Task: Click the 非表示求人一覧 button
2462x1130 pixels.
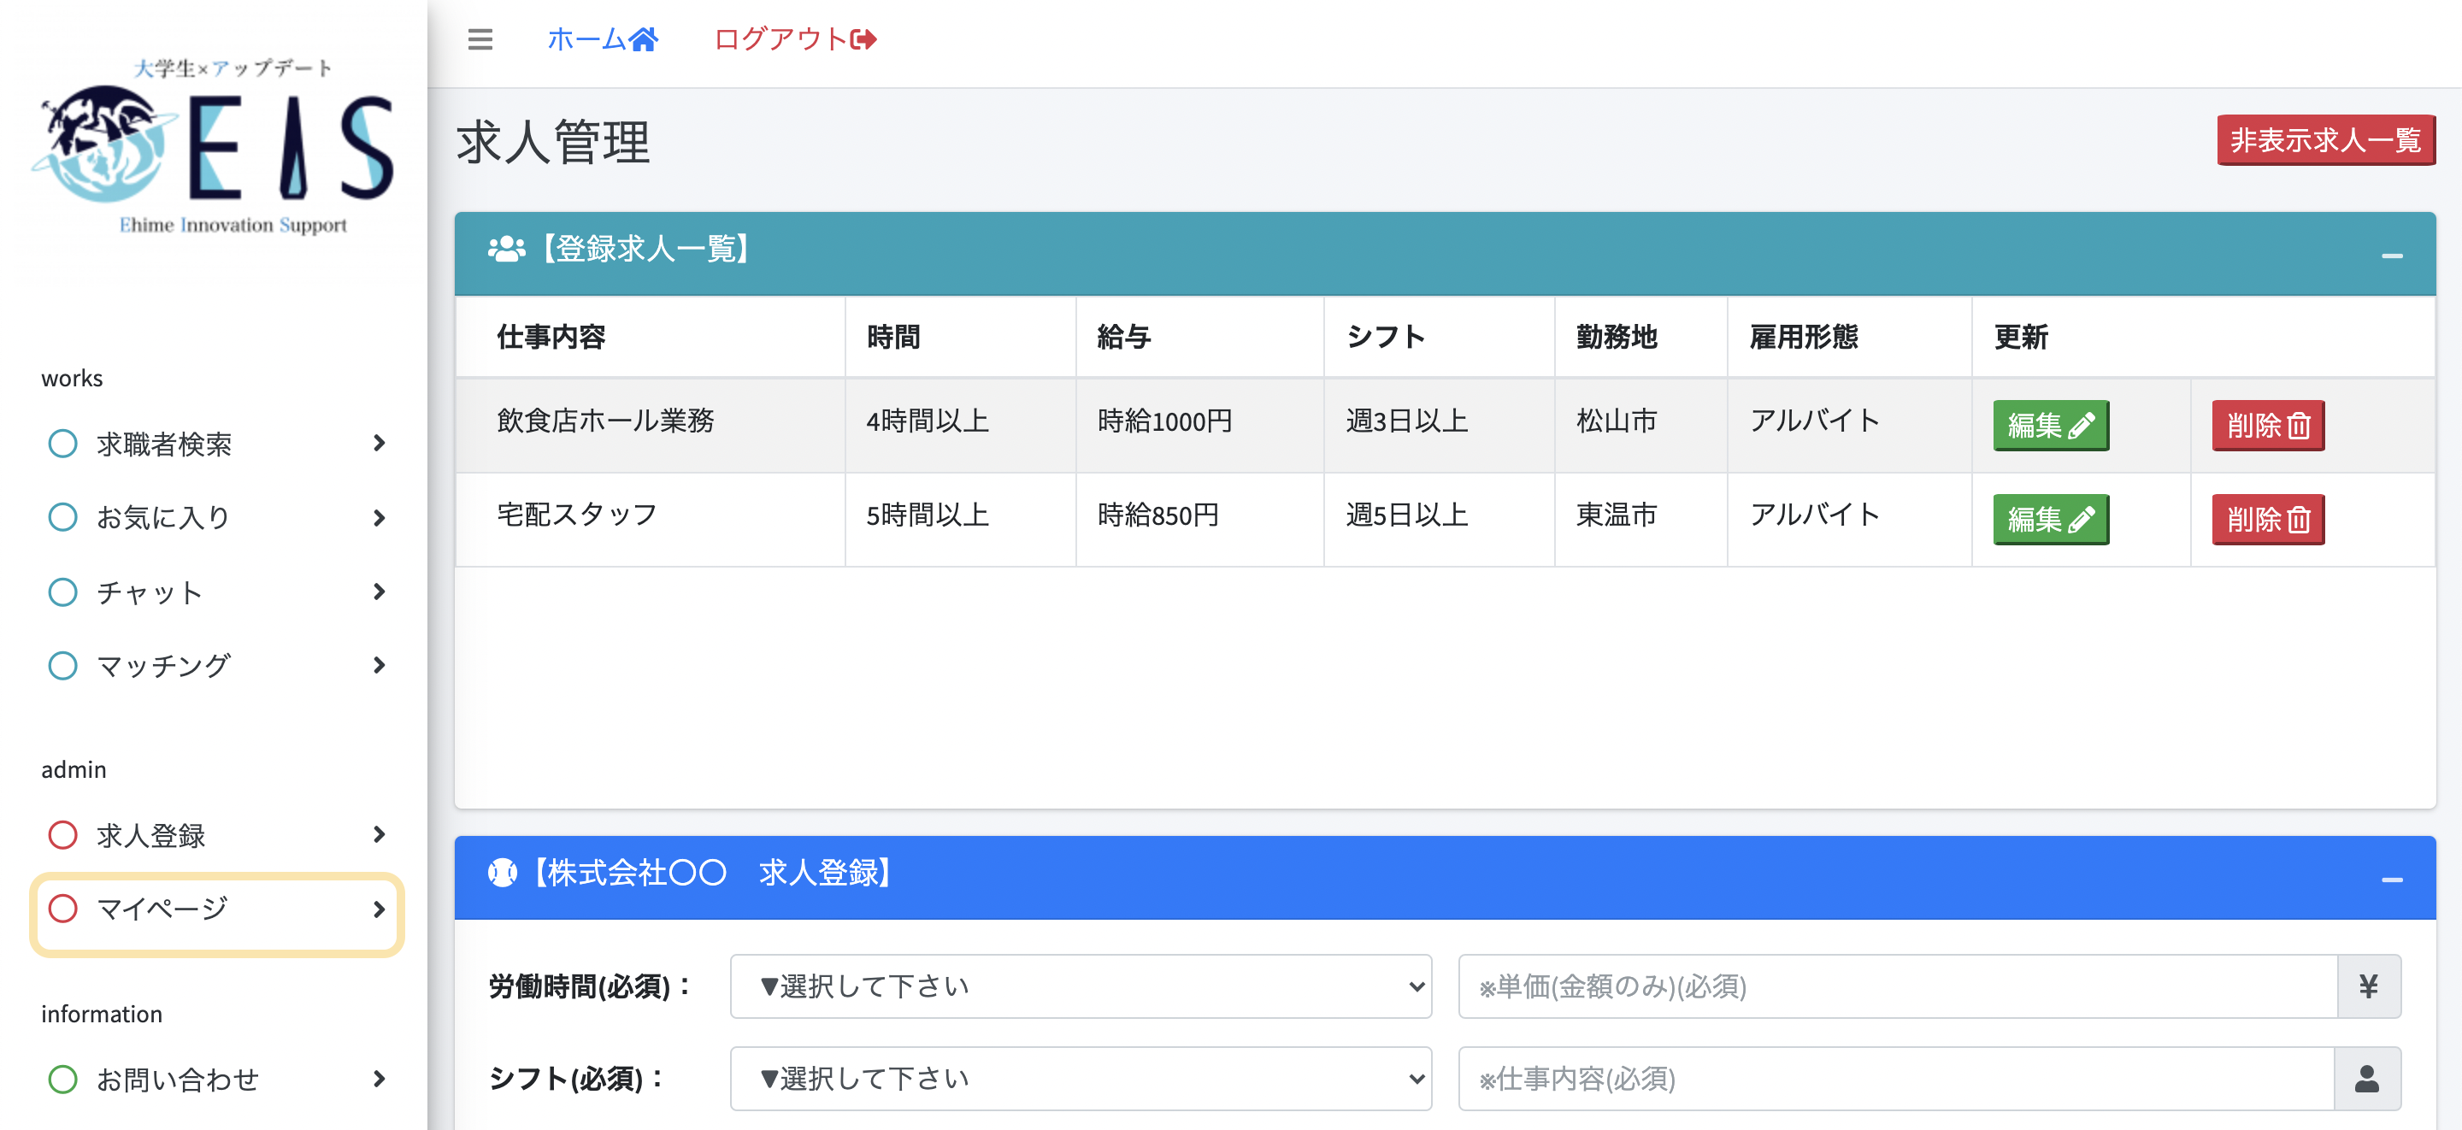Action: click(2326, 140)
